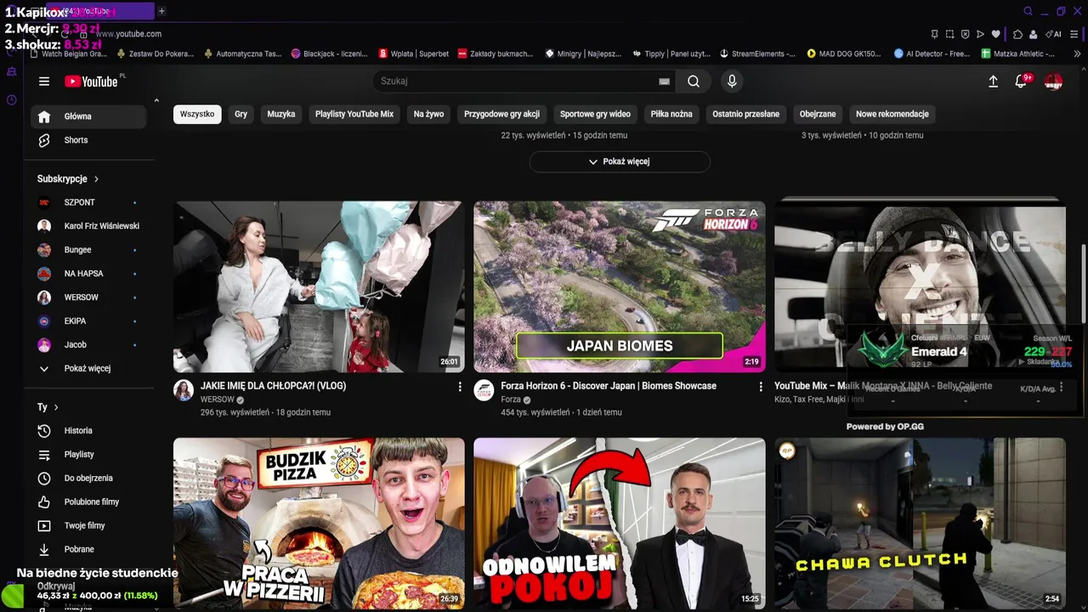1088x612 pixels.
Task: Open Playlisty in the sidebar
Action: [x=88, y=455]
